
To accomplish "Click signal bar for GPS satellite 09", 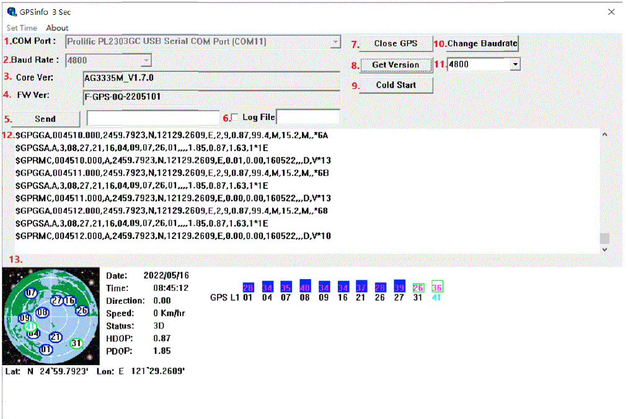I will (324, 287).
